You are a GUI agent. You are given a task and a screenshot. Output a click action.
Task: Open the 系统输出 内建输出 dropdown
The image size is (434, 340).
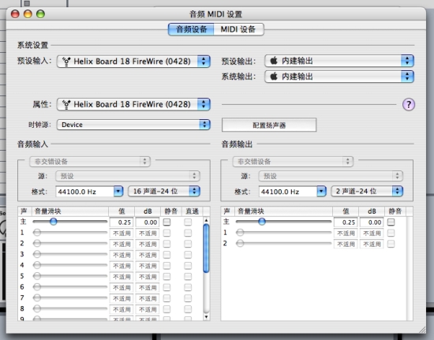click(x=339, y=77)
